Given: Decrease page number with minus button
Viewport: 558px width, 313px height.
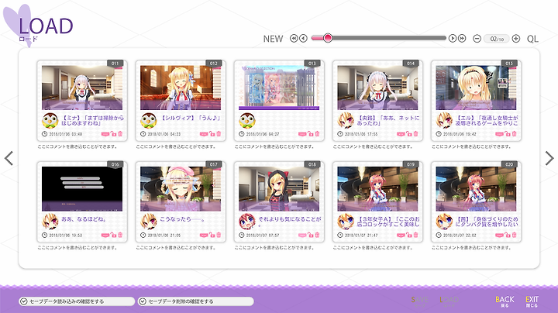Looking at the screenshot, I should pos(477,39).
